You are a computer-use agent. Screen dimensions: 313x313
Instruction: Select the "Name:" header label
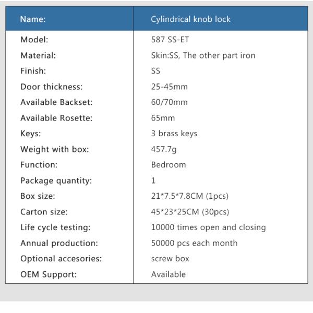[33, 19]
